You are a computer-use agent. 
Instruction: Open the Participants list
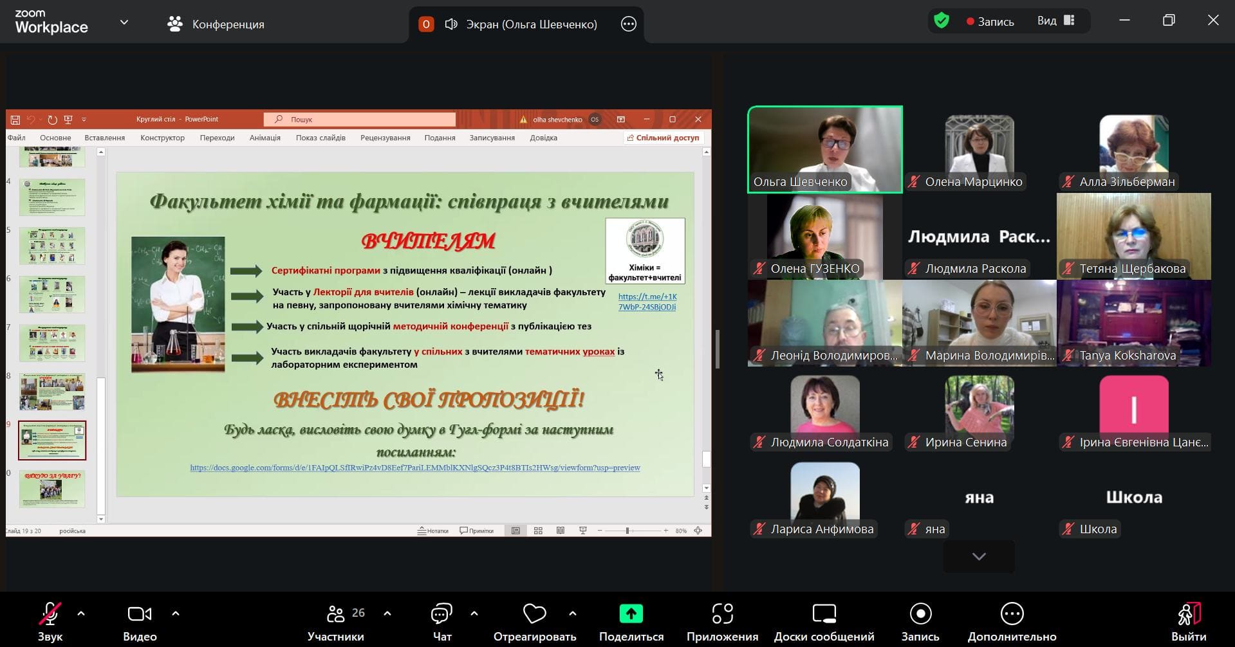pyautogui.click(x=336, y=621)
